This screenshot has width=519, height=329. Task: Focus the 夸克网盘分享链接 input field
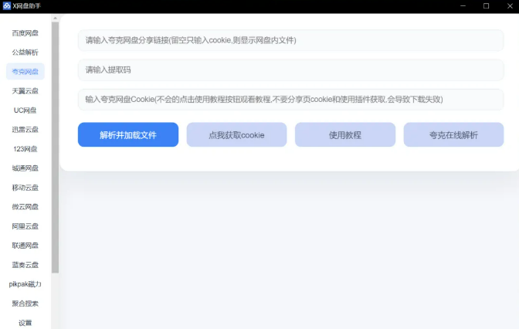pos(290,40)
